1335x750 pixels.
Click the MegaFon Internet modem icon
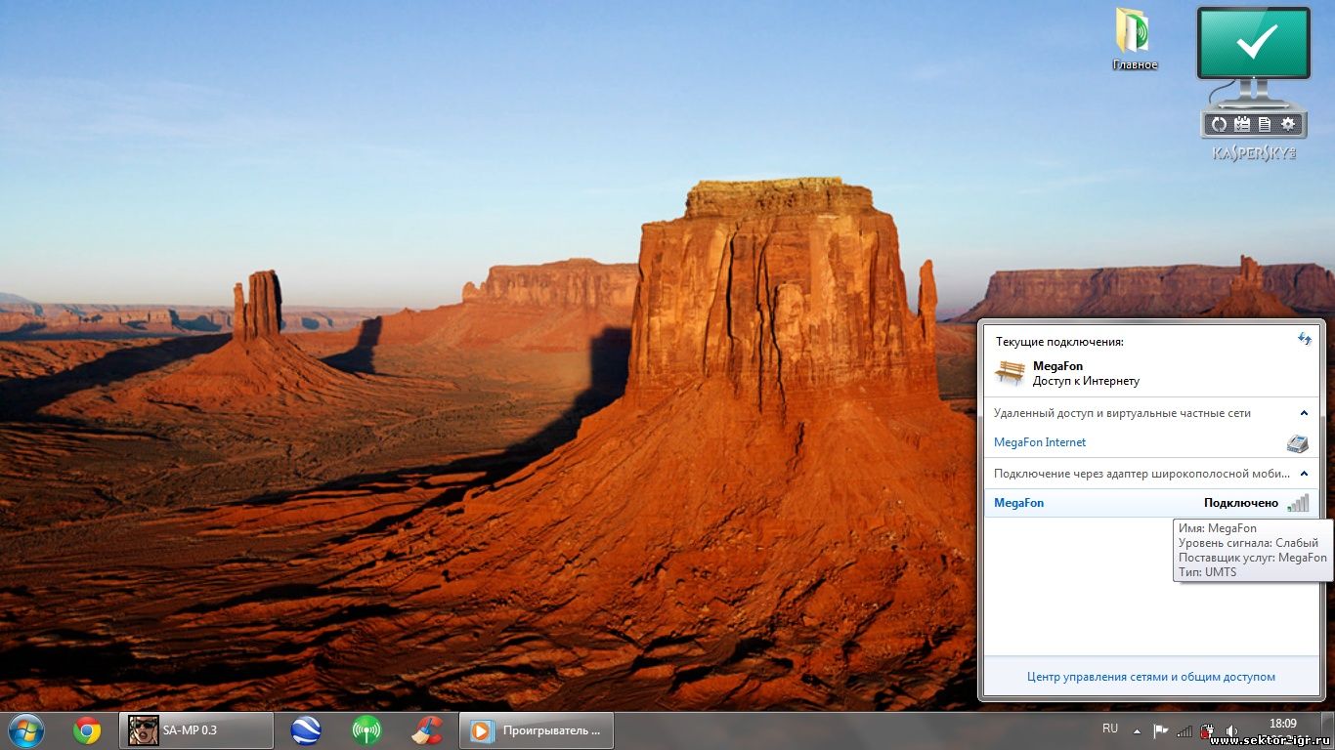[1297, 442]
